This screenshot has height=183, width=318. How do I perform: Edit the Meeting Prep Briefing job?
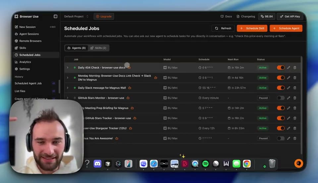[x=289, y=108]
